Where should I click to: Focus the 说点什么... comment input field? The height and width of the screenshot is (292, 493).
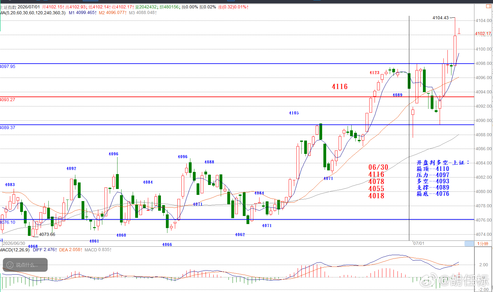click(25, 265)
